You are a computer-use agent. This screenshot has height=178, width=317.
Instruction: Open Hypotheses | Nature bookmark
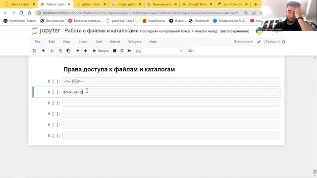20,21
